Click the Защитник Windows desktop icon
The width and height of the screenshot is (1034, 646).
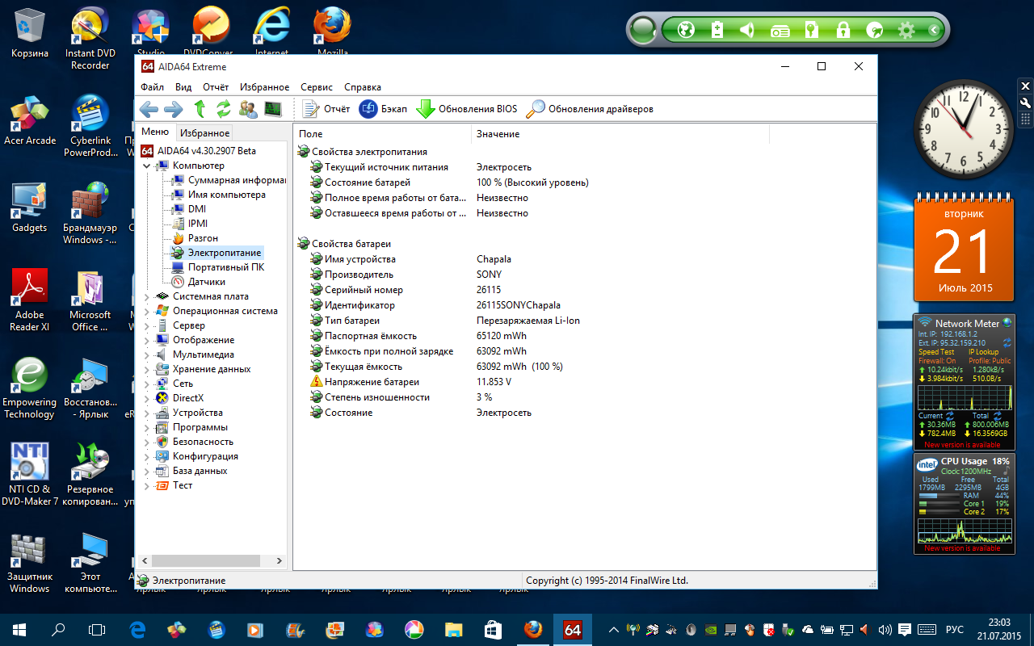[x=30, y=563]
